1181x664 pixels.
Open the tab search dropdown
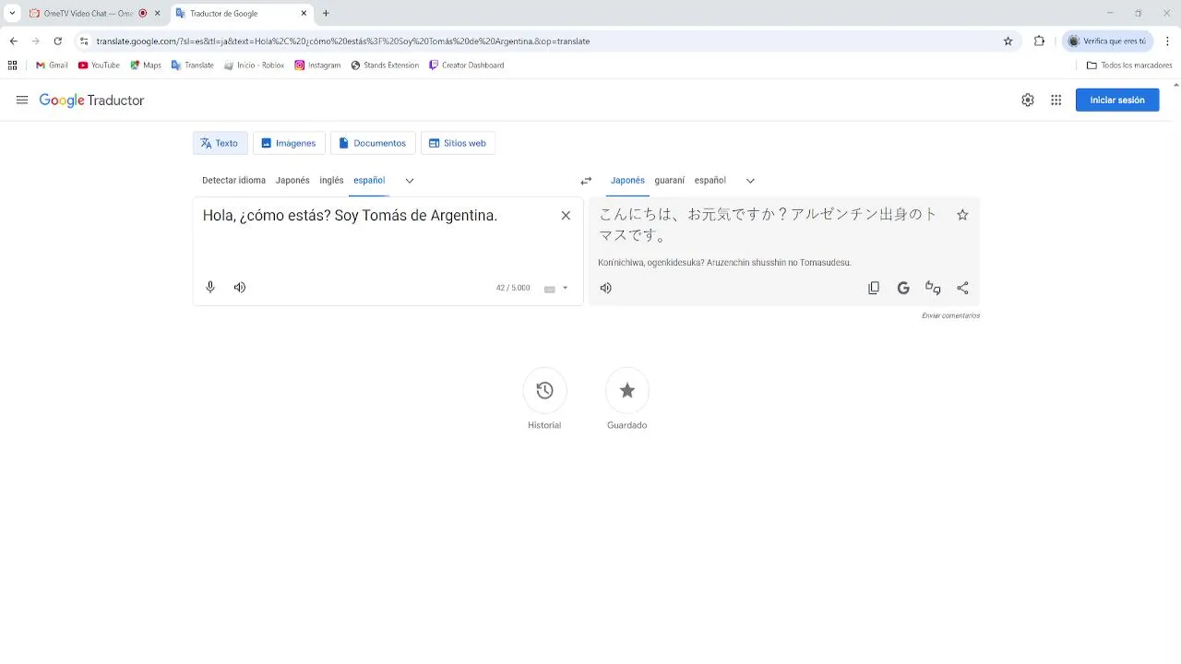pos(12,14)
